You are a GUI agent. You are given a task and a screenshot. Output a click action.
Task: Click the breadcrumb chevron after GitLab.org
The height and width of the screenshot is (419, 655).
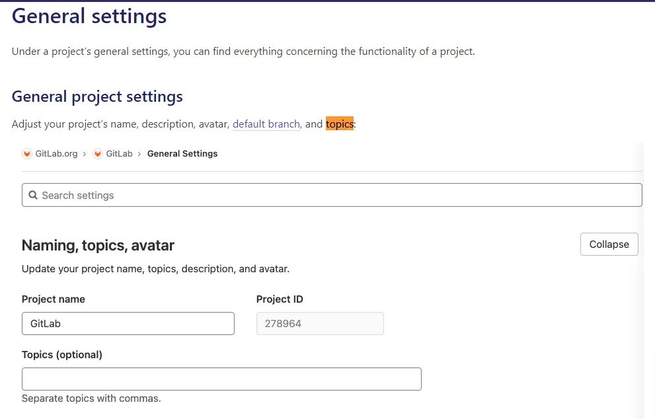pyautogui.click(x=85, y=154)
